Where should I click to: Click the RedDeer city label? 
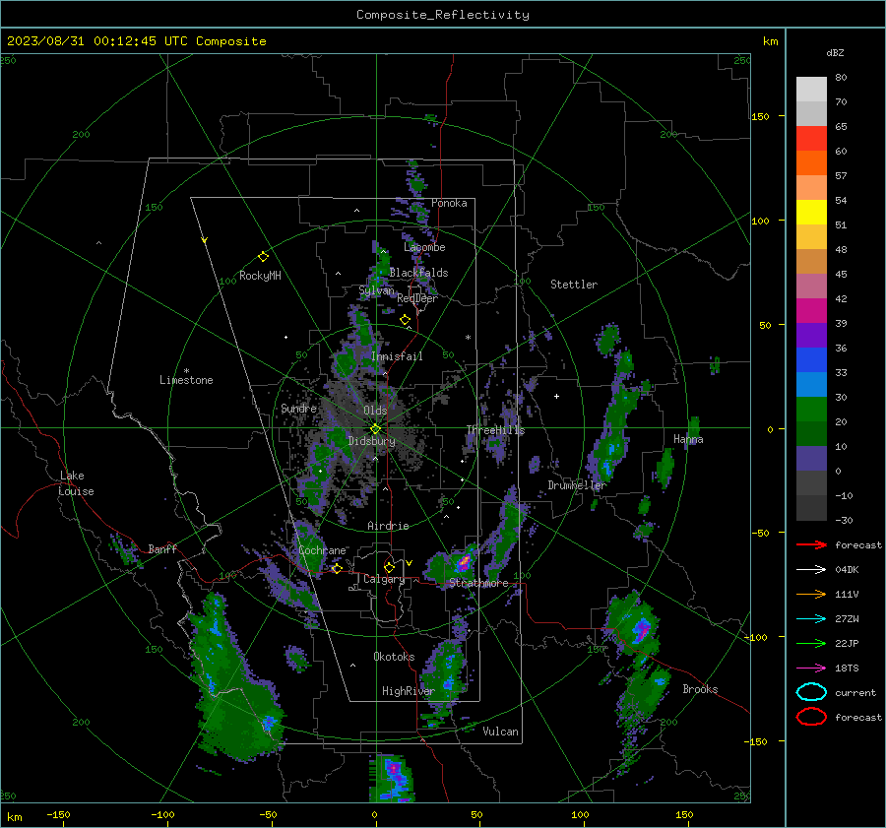pyautogui.click(x=417, y=298)
